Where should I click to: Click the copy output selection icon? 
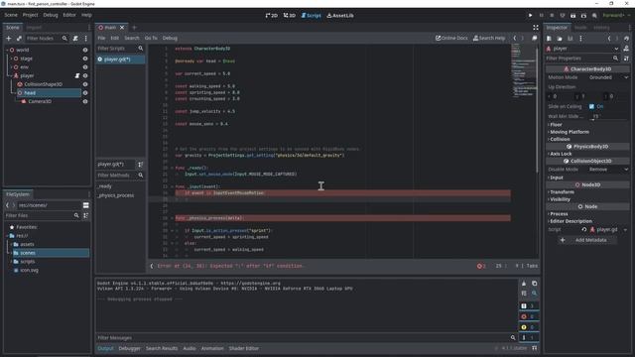click(x=534, y=284)
